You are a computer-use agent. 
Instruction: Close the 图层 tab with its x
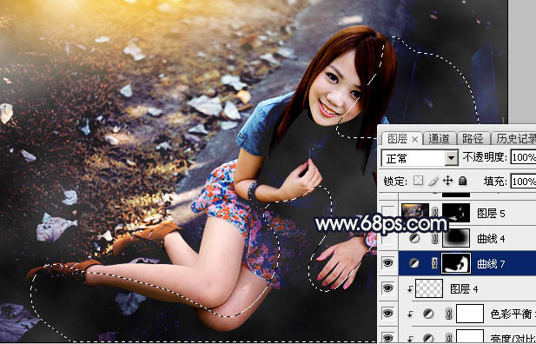click(414, 139)
